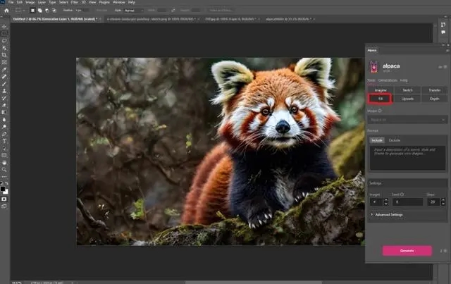Viewport: 451px width, 284px height.
Task: Click the Upscale button
Action: [x=407, y=99]
